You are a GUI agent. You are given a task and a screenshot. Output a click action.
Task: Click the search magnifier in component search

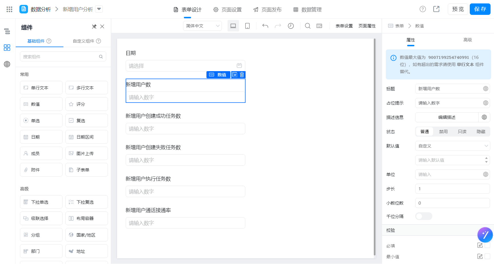click(x=101, y=57)
